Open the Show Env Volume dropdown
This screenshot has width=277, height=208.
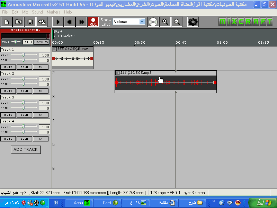[142, 21]
